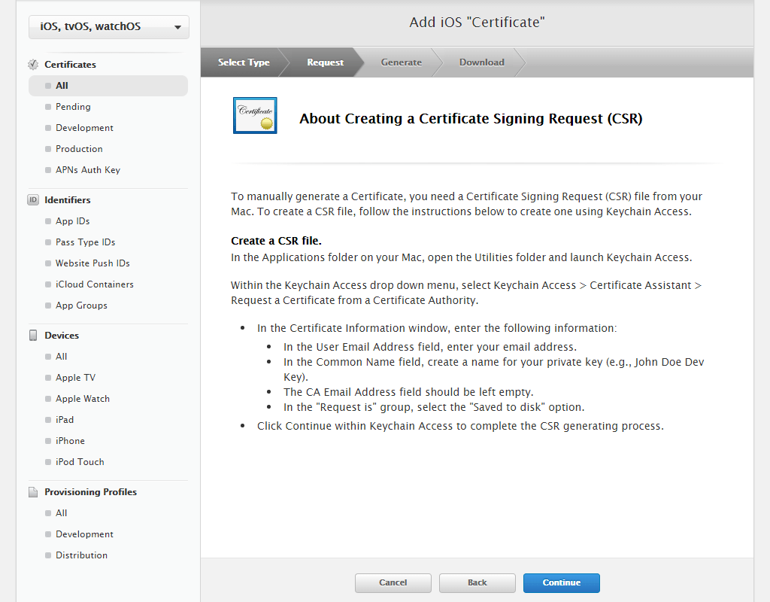Open APNs Auth Key

coord(87,170)
